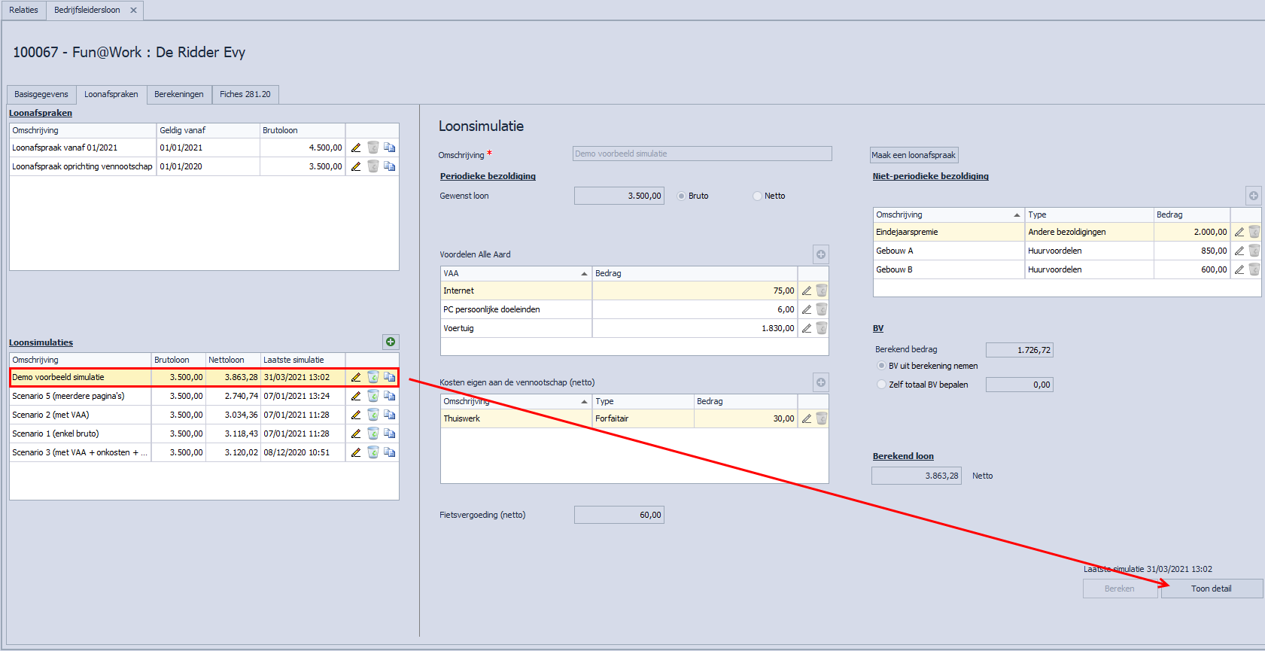
Task: Edit the Internet voordeel row
Action: point(806,291)
